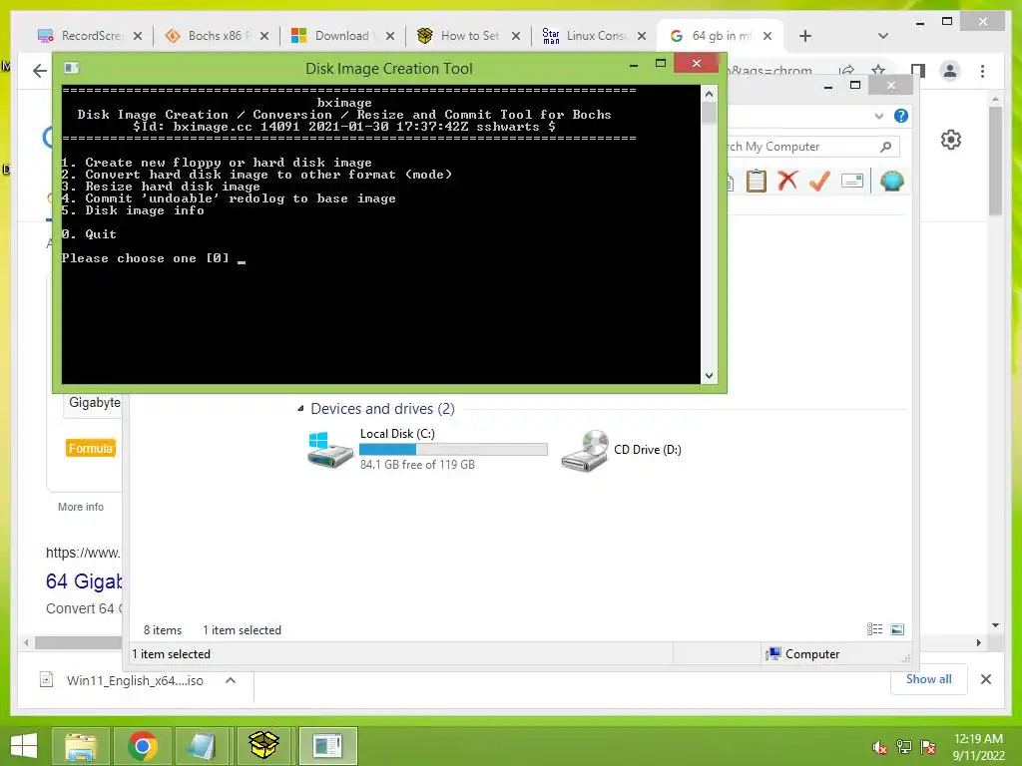Switch to the Linux Console browser tab
Viewport: 1022px width, 766px height.
click(x=595, y=36)
